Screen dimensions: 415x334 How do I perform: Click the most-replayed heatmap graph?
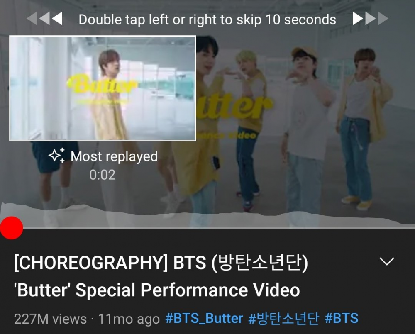click(207, 215)
